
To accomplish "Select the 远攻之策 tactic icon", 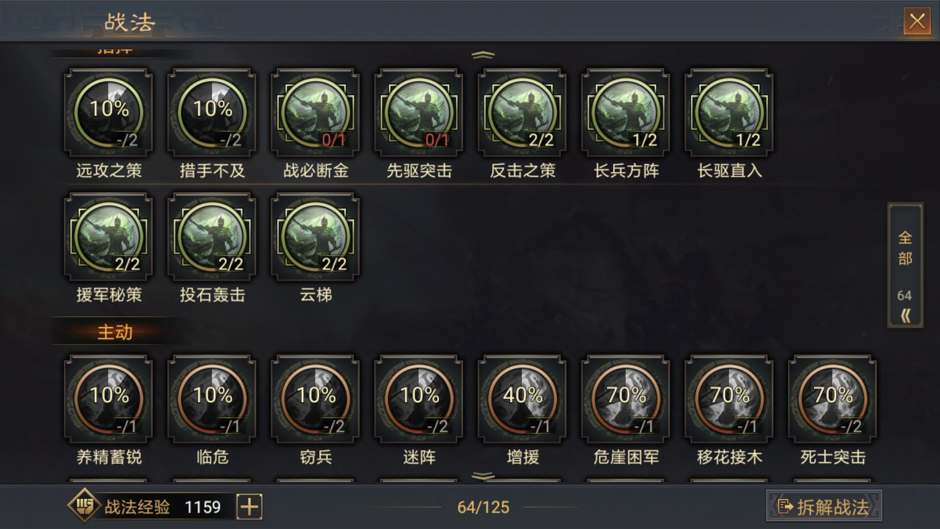I will click(x=108, y=112).
